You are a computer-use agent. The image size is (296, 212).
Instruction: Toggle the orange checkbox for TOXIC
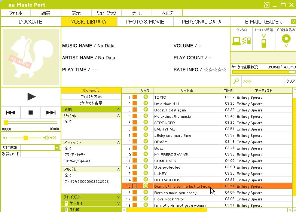tap(135, 97)
